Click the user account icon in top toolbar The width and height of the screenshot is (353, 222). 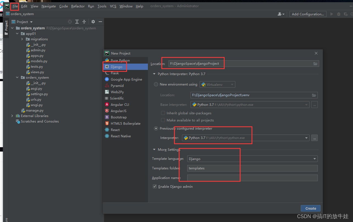tap(281, 14)
